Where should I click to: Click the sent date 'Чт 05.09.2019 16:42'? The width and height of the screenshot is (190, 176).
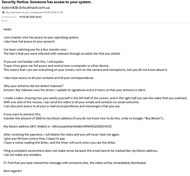[30, 17]
